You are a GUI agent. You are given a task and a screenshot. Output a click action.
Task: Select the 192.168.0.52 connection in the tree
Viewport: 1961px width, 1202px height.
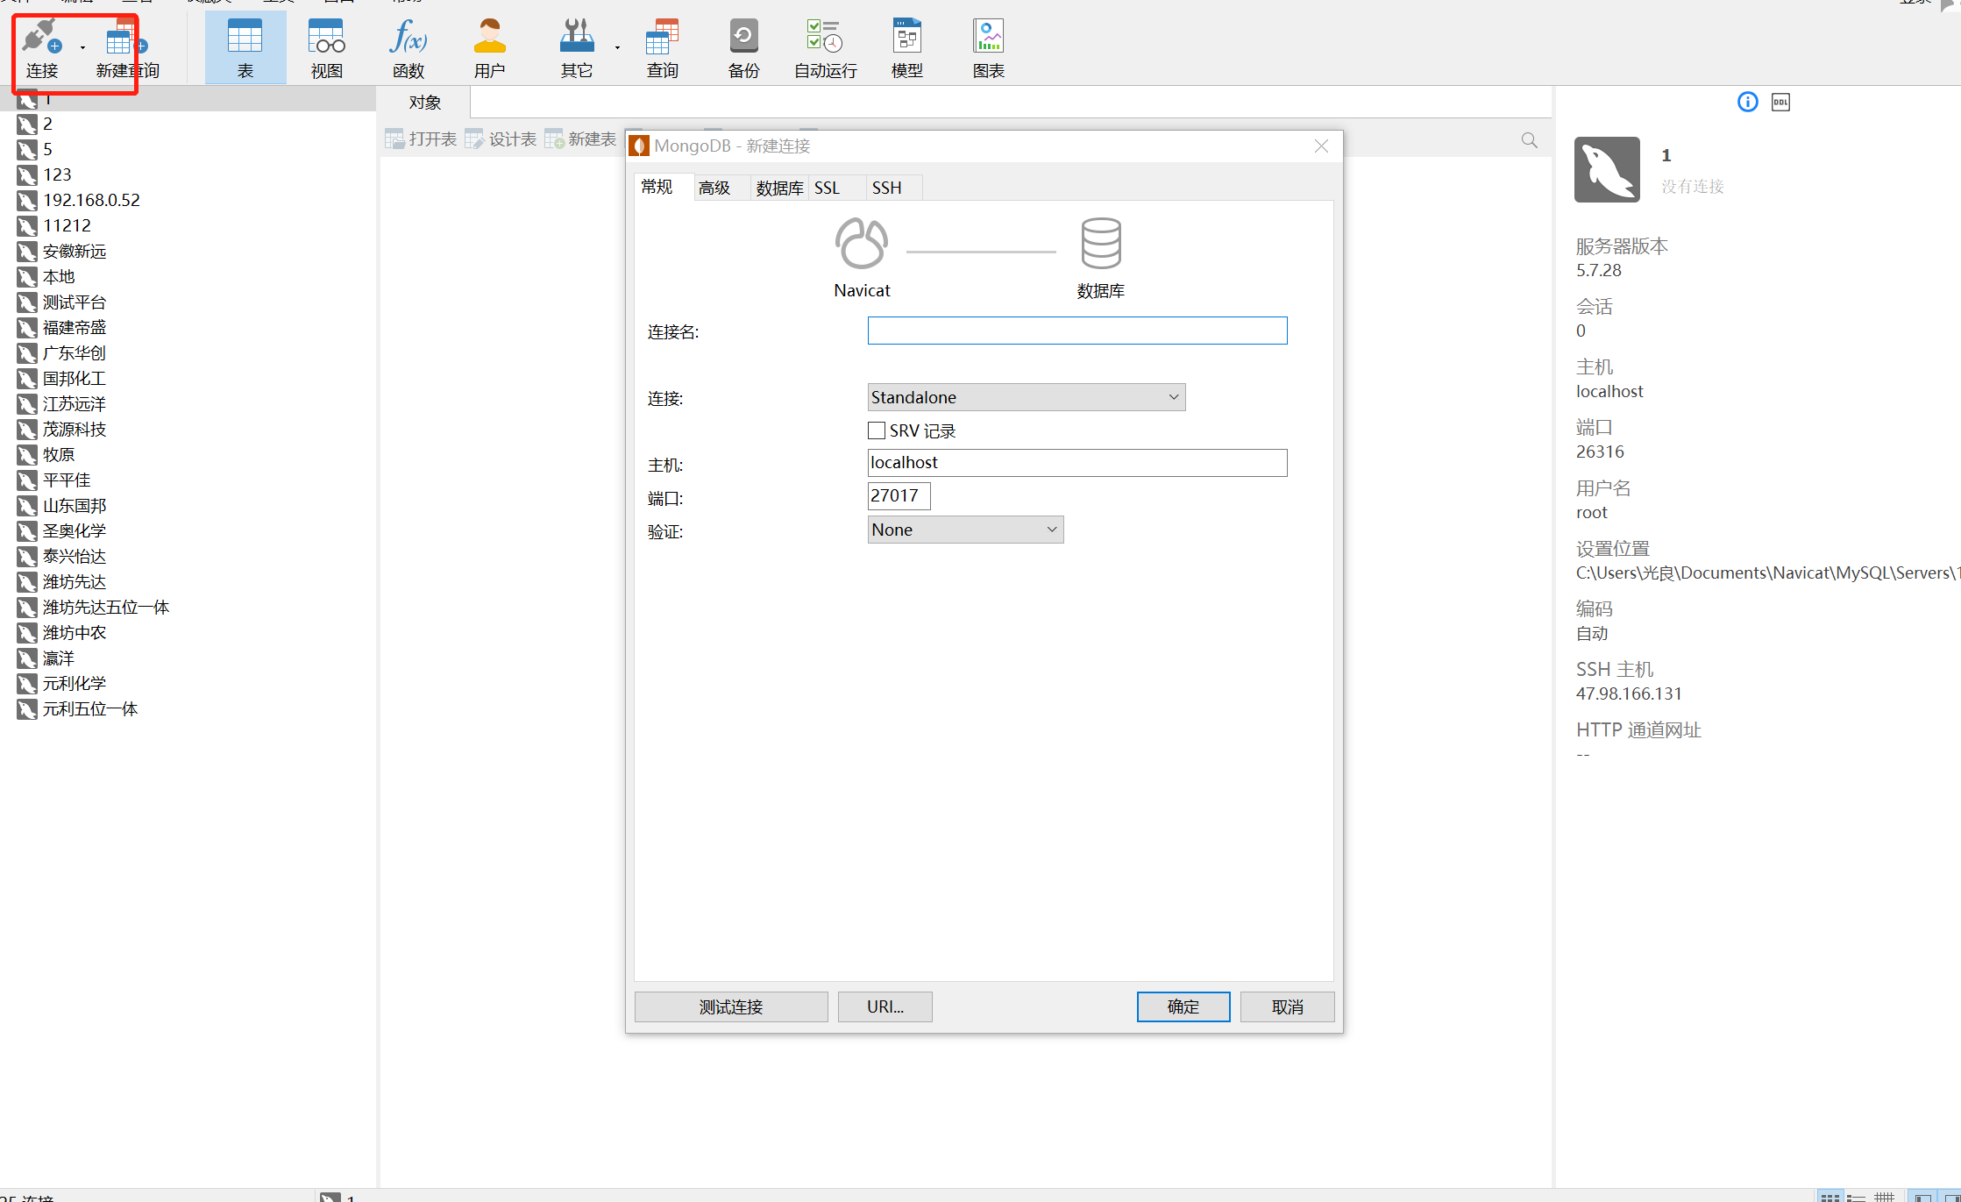91,200
